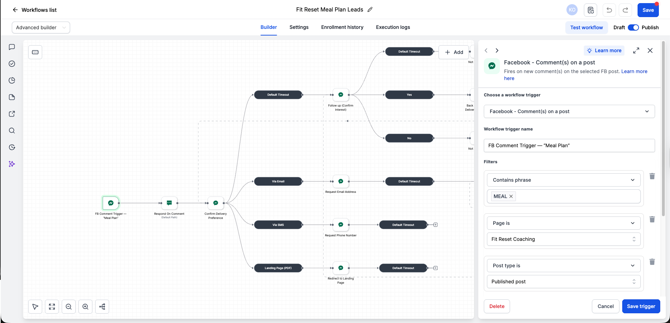This screenshot has height=323, width=670.
Task: Open the notes icon next to undo
Action: point(591,10)
